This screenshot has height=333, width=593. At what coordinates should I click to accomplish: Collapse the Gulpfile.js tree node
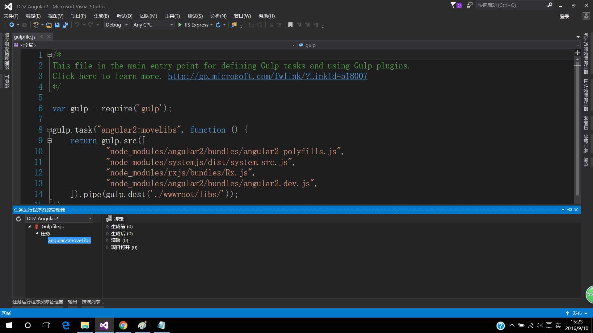tap(30, 227)
